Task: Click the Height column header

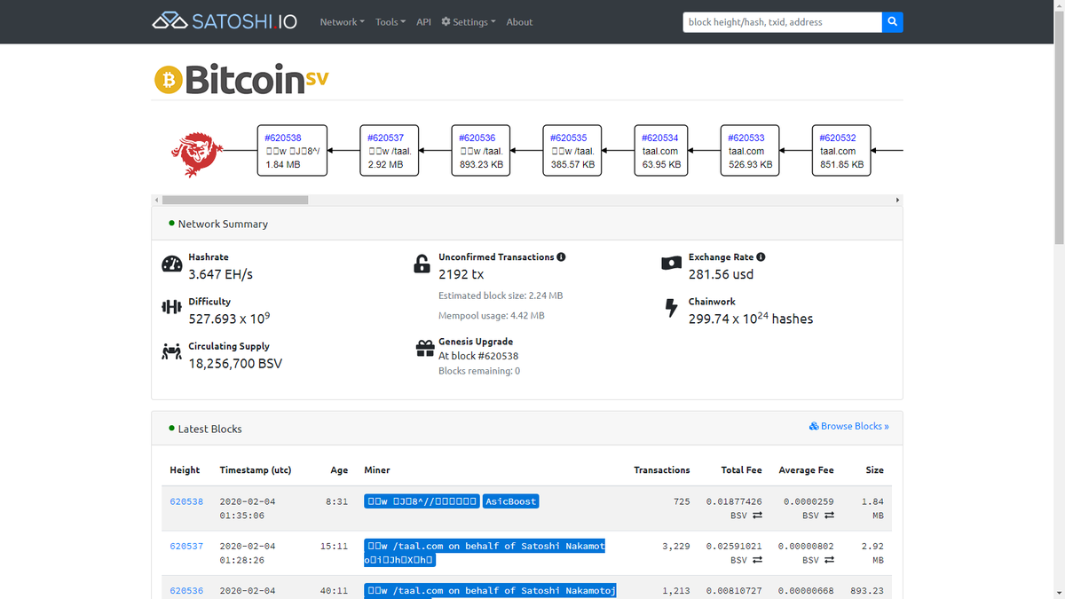Action: [185, 469]
